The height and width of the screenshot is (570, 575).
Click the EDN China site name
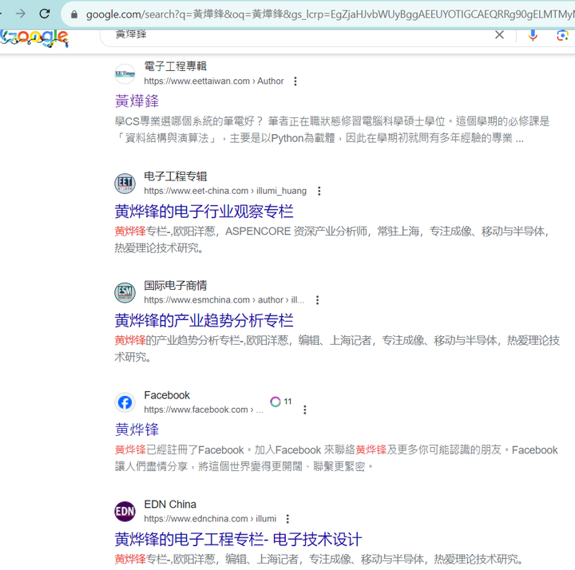point(170,505)
